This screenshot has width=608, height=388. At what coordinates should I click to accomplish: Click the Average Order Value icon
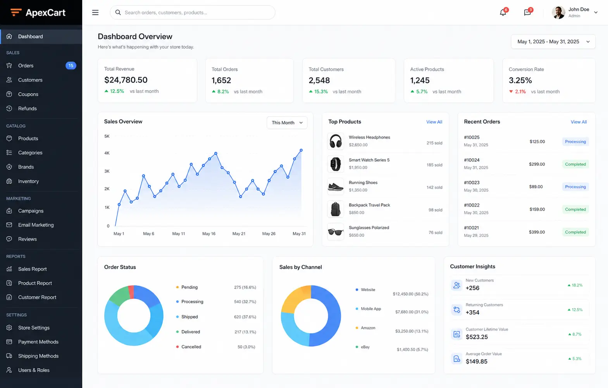[456, 359]
